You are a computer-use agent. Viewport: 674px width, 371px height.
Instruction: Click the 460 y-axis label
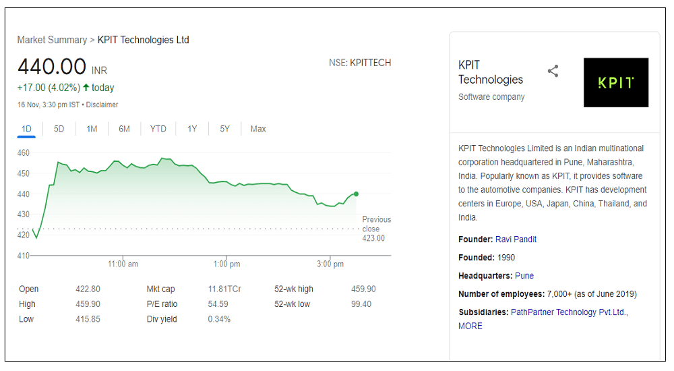coord(23,153)
